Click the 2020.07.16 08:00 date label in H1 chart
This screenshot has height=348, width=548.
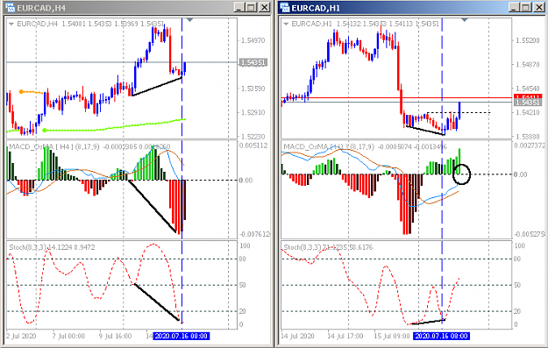coord(441,336)
